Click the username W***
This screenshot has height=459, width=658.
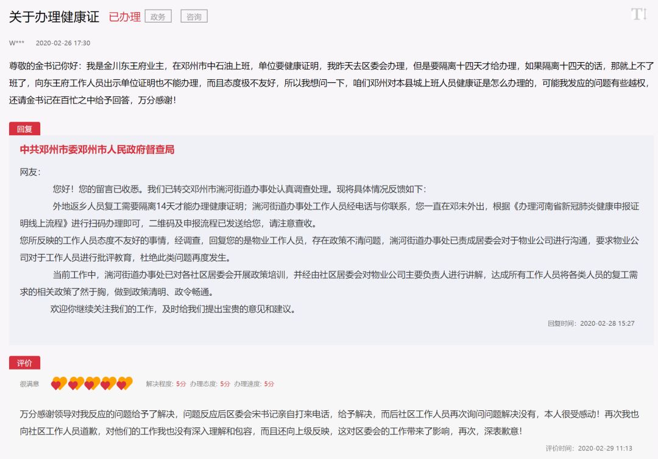point(17,43)
